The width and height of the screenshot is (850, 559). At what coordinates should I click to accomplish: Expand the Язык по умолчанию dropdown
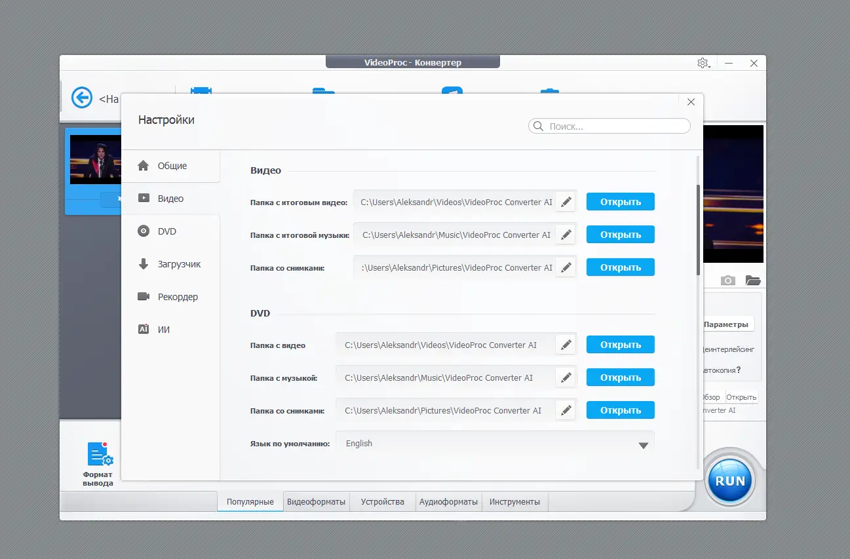pos(495,444)
